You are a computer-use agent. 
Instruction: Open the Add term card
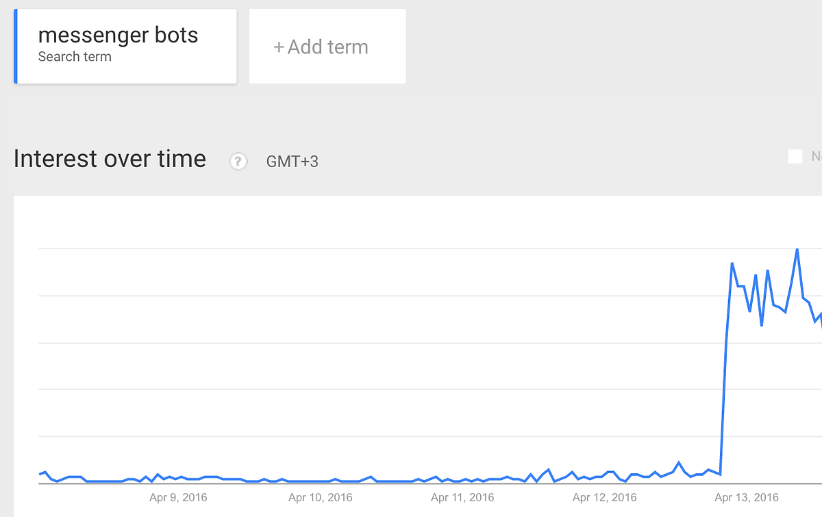327,47
